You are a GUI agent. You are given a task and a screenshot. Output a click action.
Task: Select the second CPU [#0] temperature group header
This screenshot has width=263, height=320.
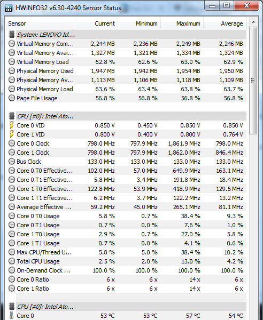(126, 307)
